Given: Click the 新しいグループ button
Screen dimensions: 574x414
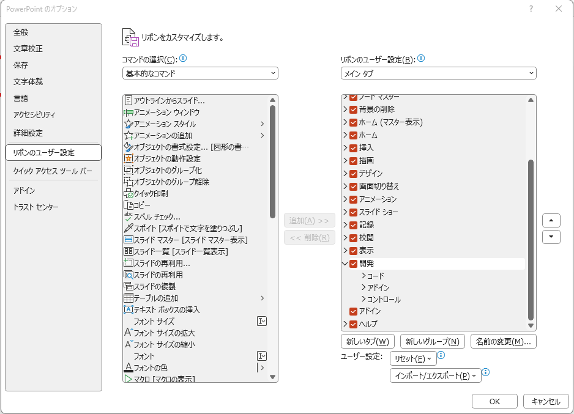Looking at the screenshot, I should [432, 341].
